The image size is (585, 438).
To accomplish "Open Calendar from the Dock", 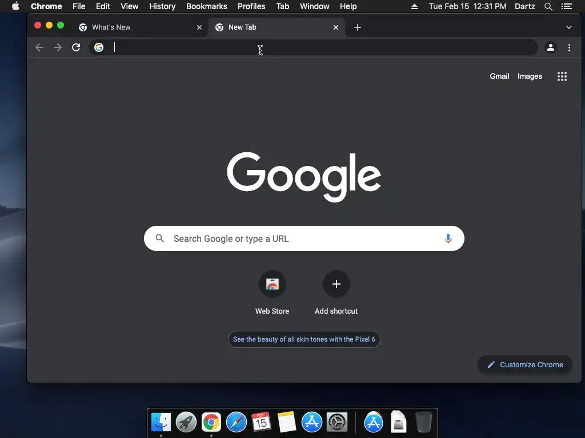I will coord(261,422).
